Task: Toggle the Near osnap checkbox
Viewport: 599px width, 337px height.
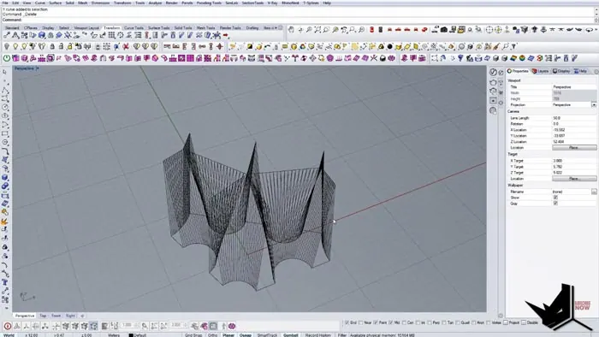Action: click(361, 322)
